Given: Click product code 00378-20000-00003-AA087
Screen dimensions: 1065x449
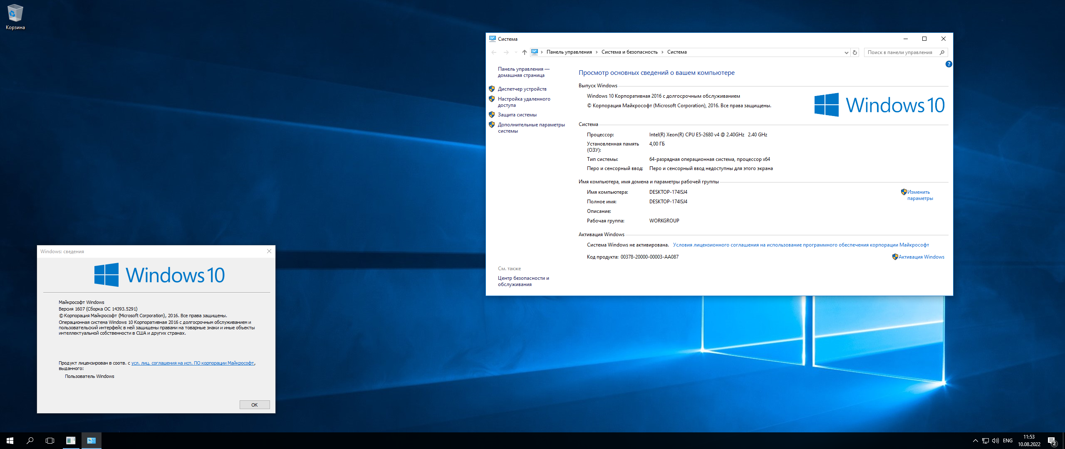Looking at the screenshot, I should point(649,257).
